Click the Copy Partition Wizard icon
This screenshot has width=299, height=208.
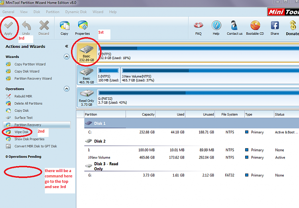8,64
